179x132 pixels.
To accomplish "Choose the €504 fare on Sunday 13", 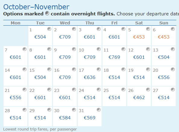I will (x=164, y=57).
